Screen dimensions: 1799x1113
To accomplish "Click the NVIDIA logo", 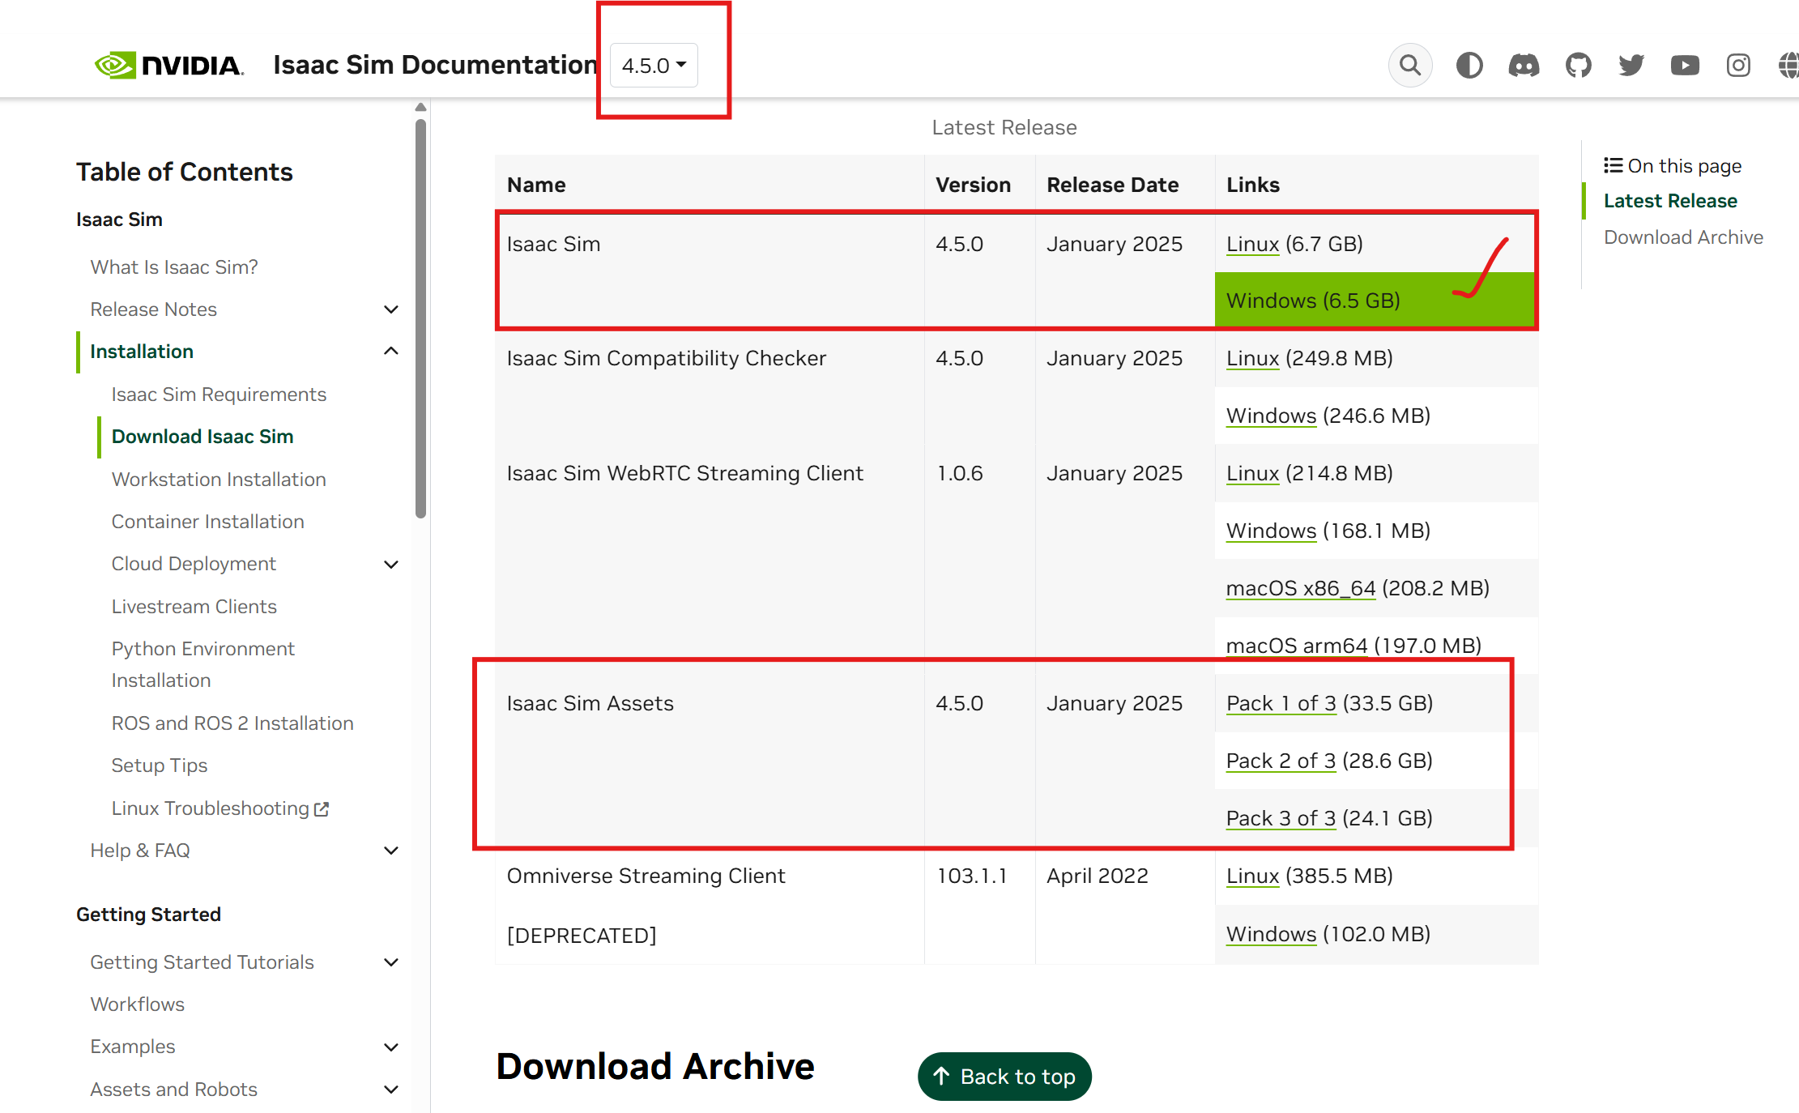I will [x=169, y=65].
